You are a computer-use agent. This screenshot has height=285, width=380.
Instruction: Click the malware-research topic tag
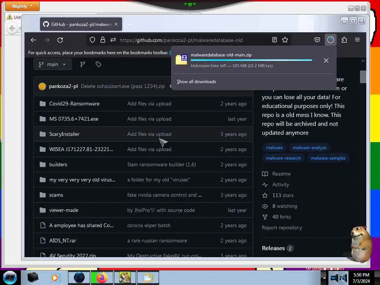(283, 158)
